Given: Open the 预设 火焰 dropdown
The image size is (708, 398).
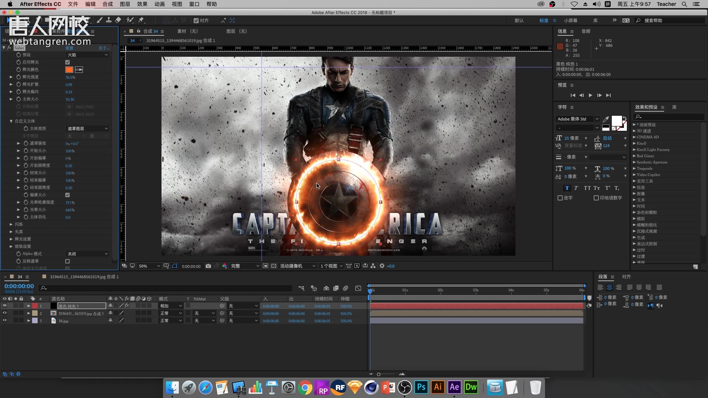Looking at the screenshot, I should (87, 55).
